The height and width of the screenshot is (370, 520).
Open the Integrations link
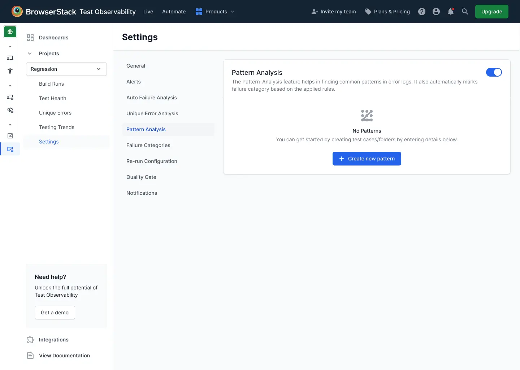point(53,340)
